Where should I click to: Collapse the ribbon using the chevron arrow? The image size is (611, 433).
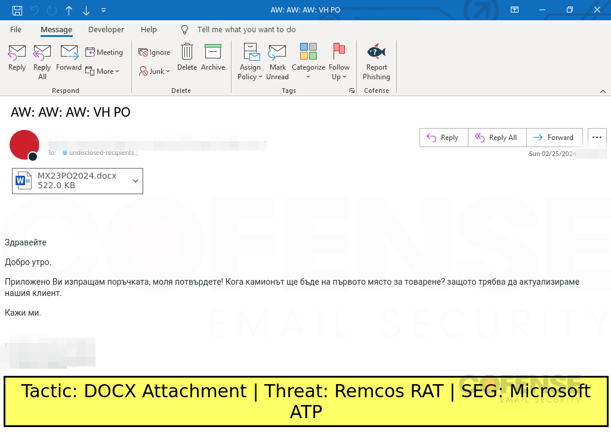(603, 91)
